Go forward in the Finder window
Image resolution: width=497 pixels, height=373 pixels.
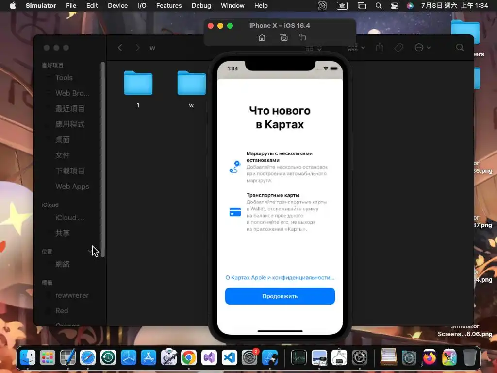137,48
